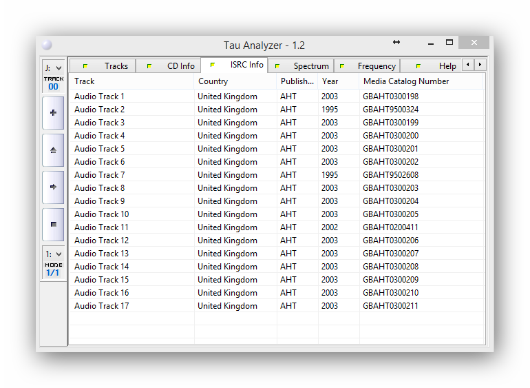530x388 pixels.
Task: Sort list by the Country column header
Action: pos(235,81)
